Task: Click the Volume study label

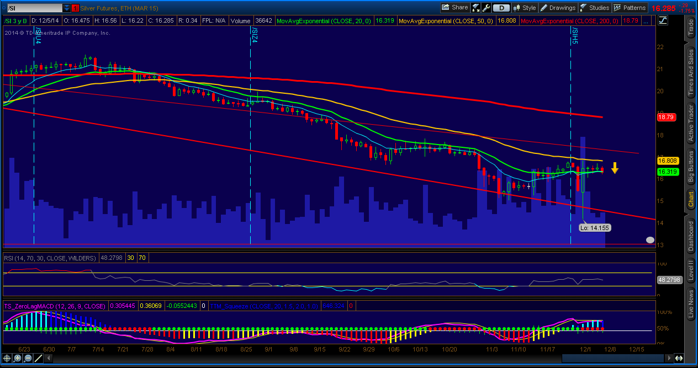Action: pyautogui.click(x=241, y=20)
